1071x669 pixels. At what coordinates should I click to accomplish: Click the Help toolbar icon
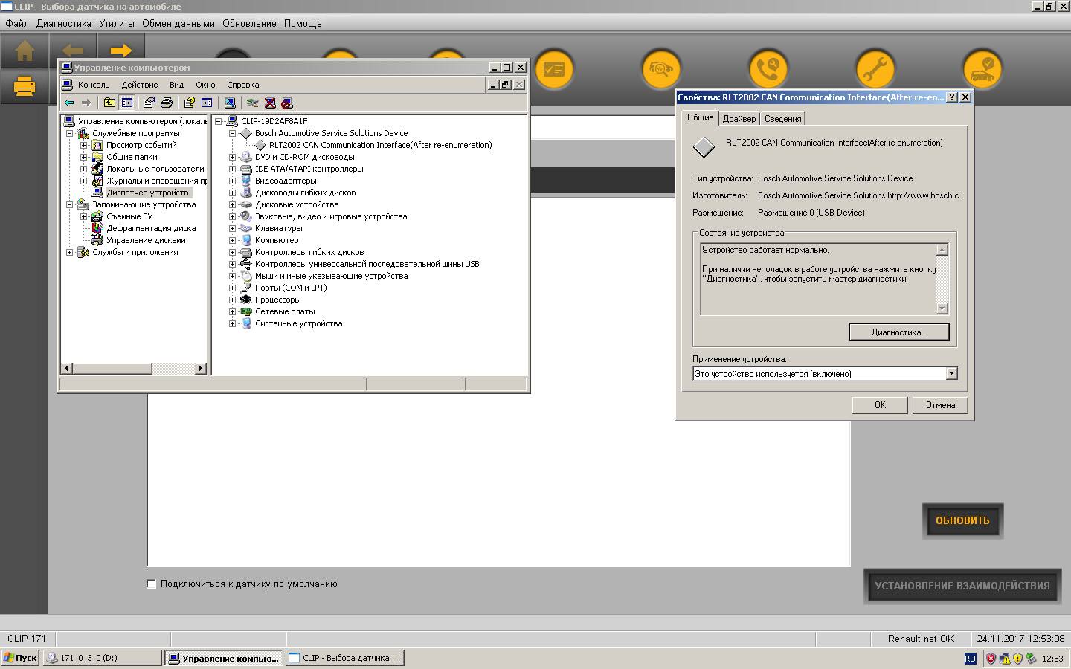click(189, 103)
